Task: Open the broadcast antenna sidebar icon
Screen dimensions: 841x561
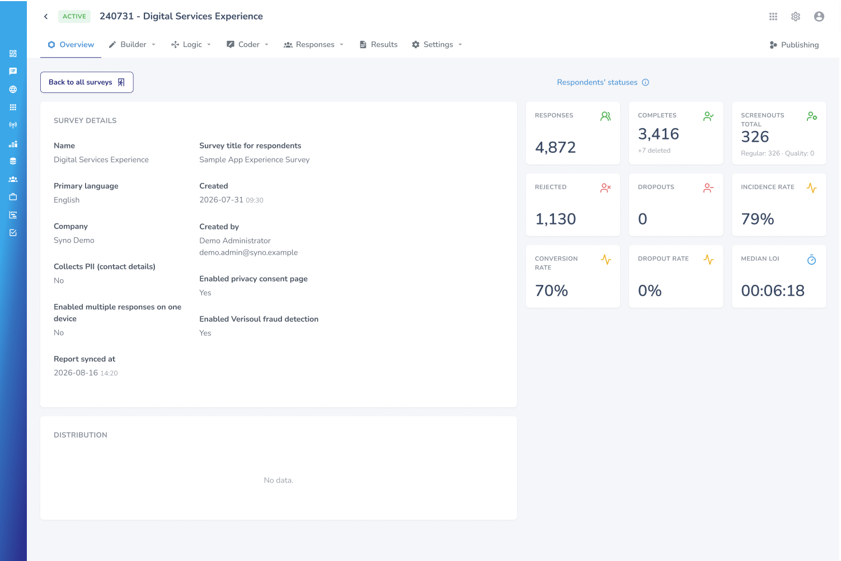Action: pos(13,125)
